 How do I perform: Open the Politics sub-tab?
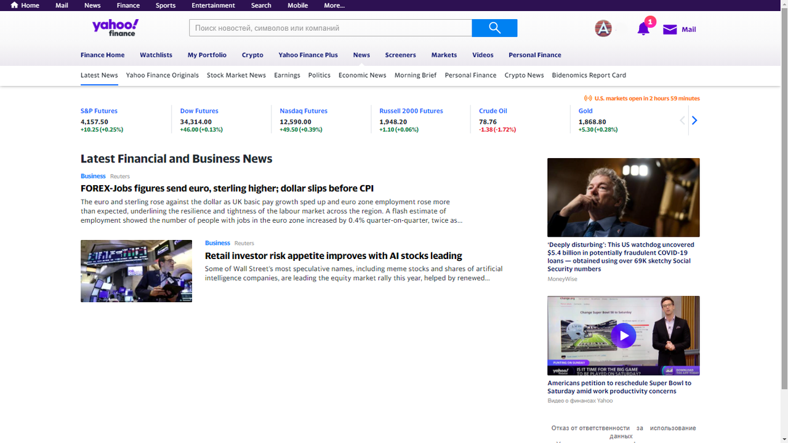(320, 75)
